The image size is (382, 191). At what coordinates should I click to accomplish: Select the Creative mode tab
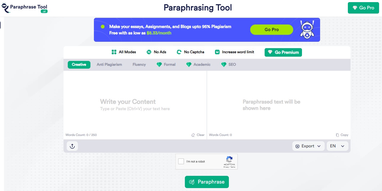coord(79,65)
